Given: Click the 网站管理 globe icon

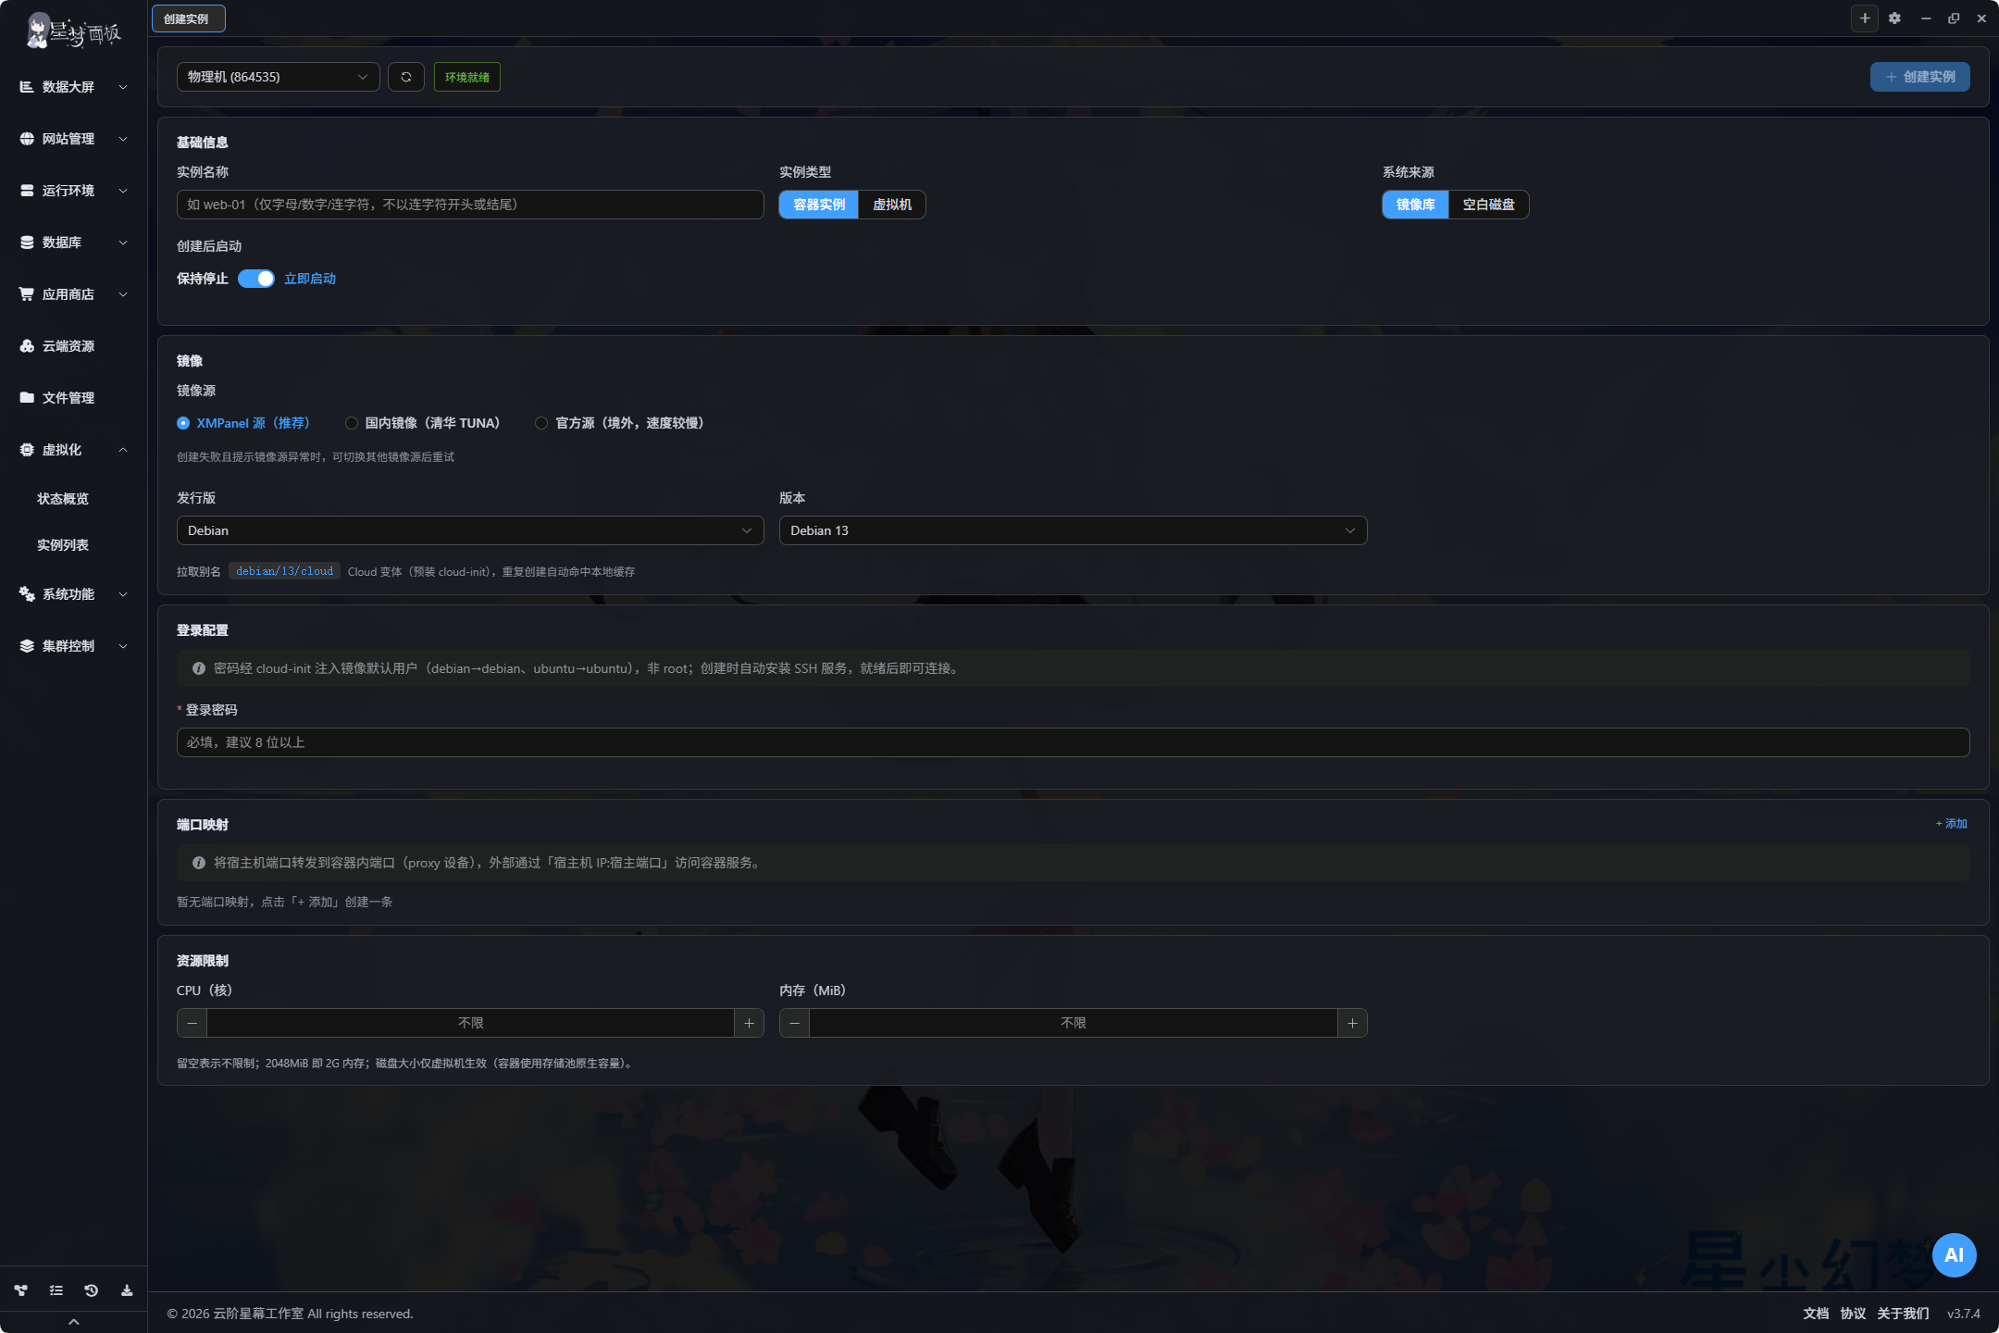Looking at the screenshot, I should tap(27, 139).
